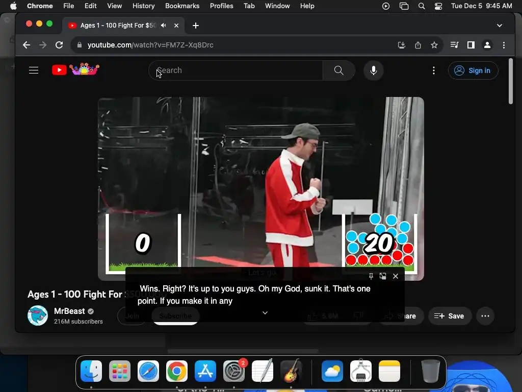Open History menu
Screen dimensions: 522x392
[x=143, y=6]
